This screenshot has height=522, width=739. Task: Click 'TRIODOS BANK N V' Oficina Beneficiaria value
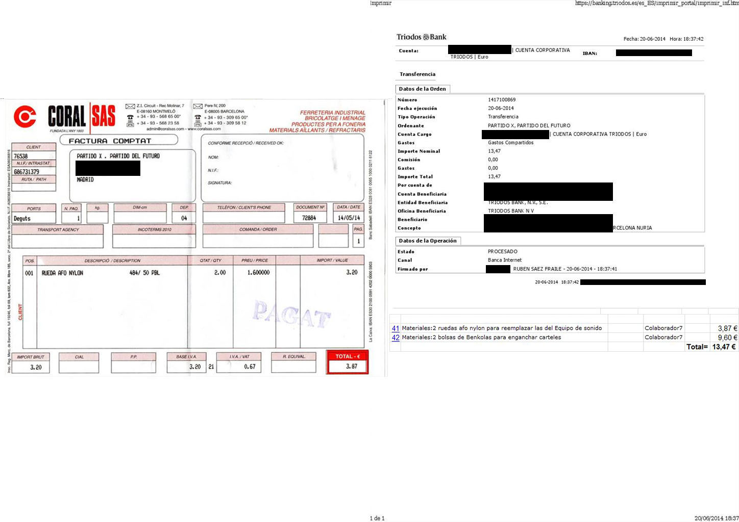[511, 211]
